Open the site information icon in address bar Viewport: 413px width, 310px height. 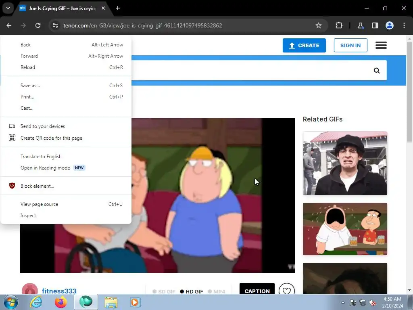click(x=55, y=25)
